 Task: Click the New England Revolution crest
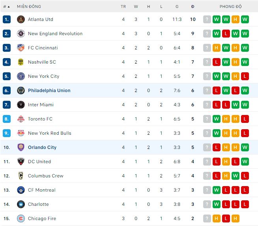[x=21, y=34]
